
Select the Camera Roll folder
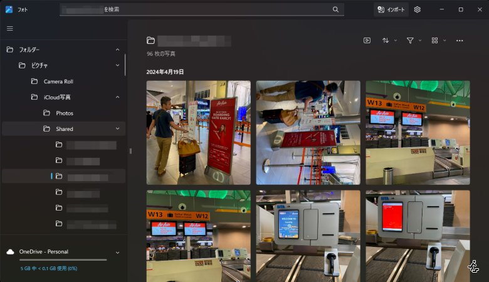58,81
